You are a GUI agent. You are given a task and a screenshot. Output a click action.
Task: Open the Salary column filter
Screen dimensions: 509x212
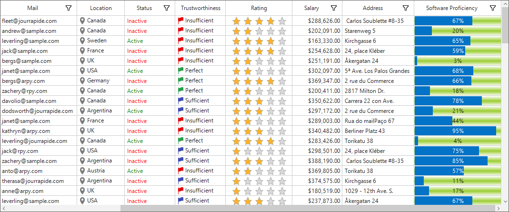(334, 8)
